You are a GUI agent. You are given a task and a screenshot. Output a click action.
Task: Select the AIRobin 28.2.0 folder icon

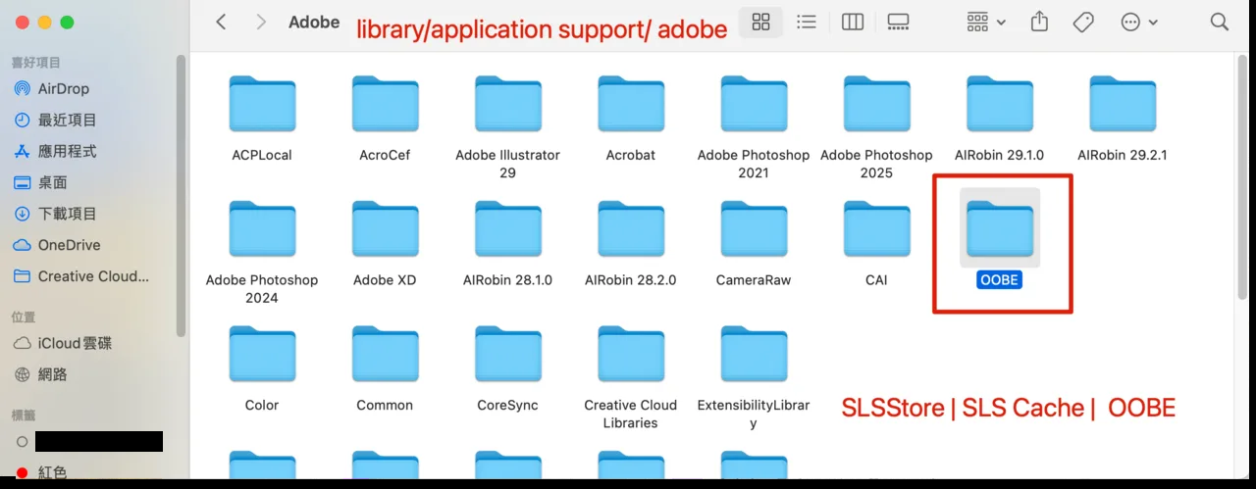(631, 229)
